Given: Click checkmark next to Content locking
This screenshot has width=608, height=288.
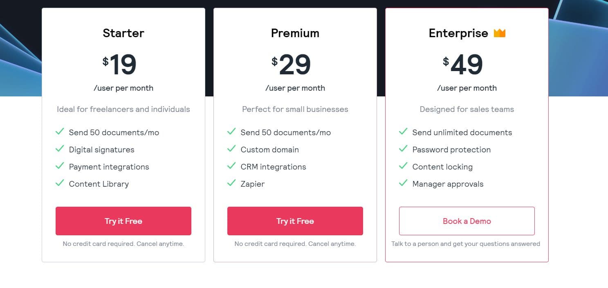Looking at the screenshot, I should [403, 166].
